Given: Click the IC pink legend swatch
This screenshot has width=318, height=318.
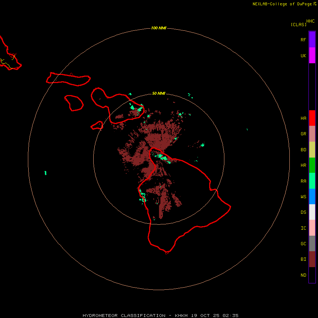Looking at the screenshot, I should (312, 228).
